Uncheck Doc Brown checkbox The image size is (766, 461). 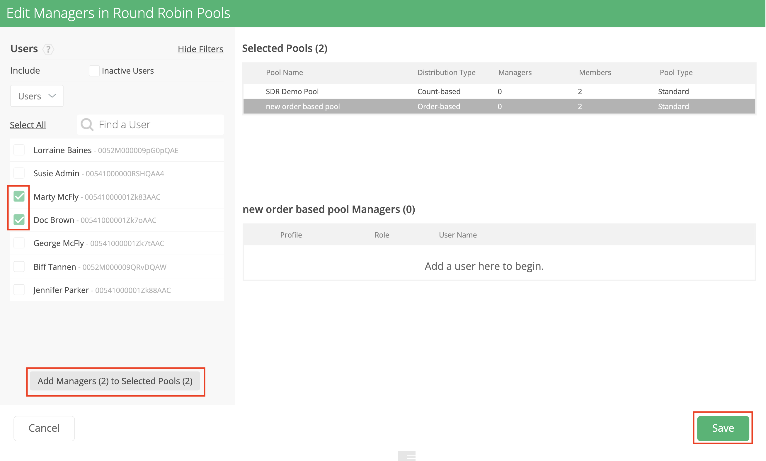click(x=19, y=220)
